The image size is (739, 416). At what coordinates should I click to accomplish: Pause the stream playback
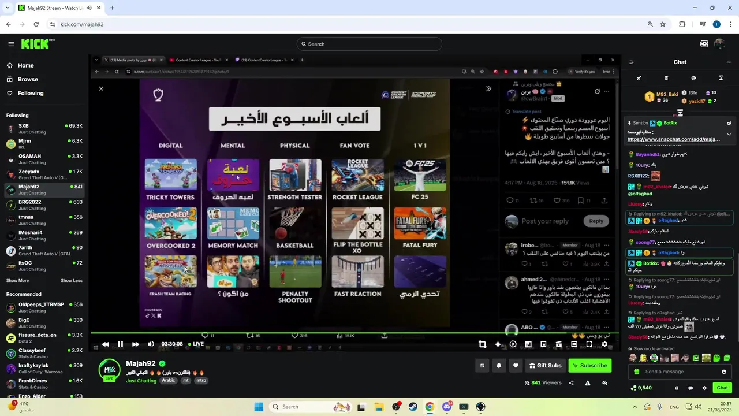click(120, 344)
